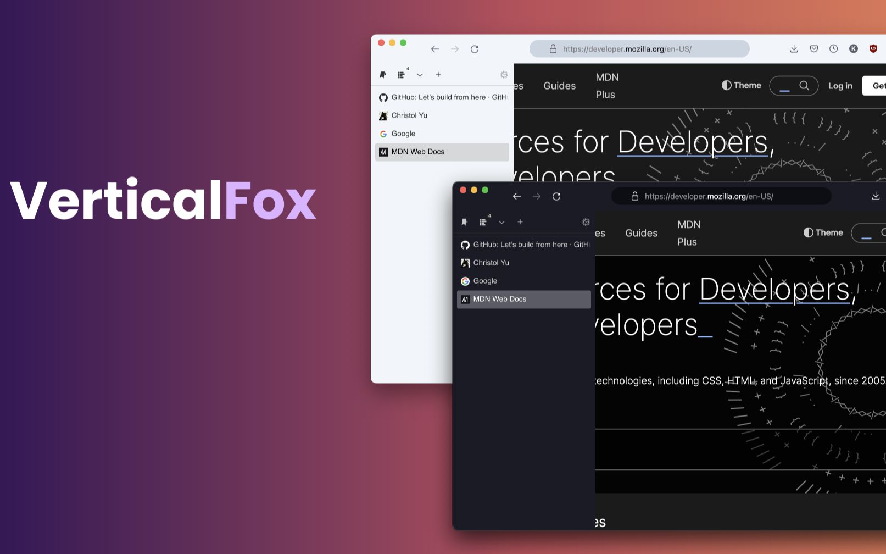Reload page in the light Firefox window
This screenshot has width=886, height=554.
[475, 49]
